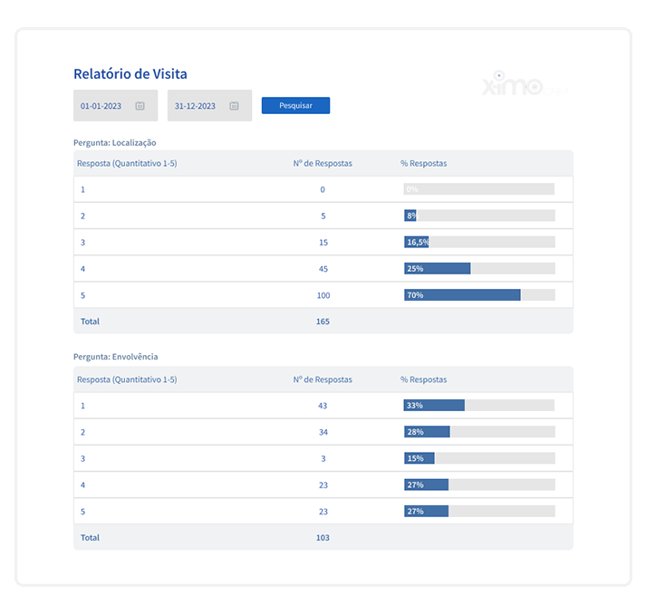Image resolution: width=646 pixels, height=614 pixels.
Task: Click the Localização % Respostas column header
Action: point(423,163)
